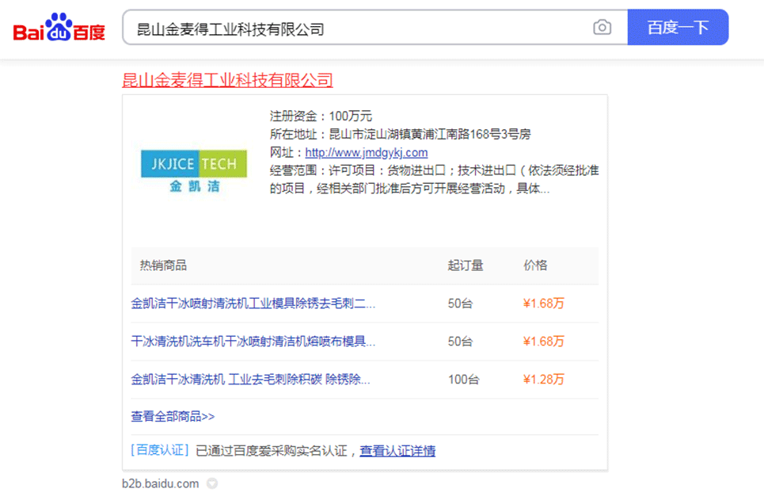This screenshot has height=504, width=764.
Task: Click the Baidu logo
Action: coord(59,29)
